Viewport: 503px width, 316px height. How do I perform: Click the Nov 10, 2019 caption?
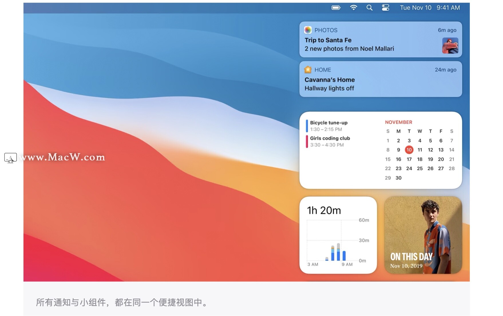[406, 266]
